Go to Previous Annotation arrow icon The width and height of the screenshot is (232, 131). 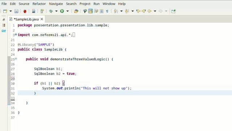coord(127,11)
